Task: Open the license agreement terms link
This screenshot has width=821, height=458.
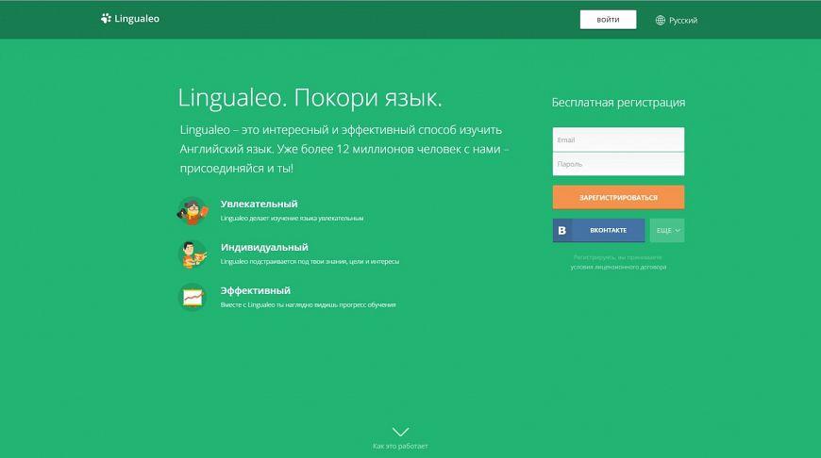Action: 618,267
